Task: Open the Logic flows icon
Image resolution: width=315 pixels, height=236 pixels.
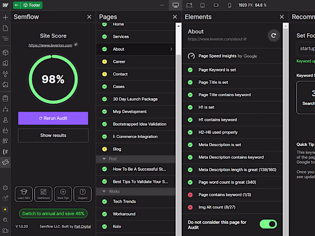Action: 5,109
